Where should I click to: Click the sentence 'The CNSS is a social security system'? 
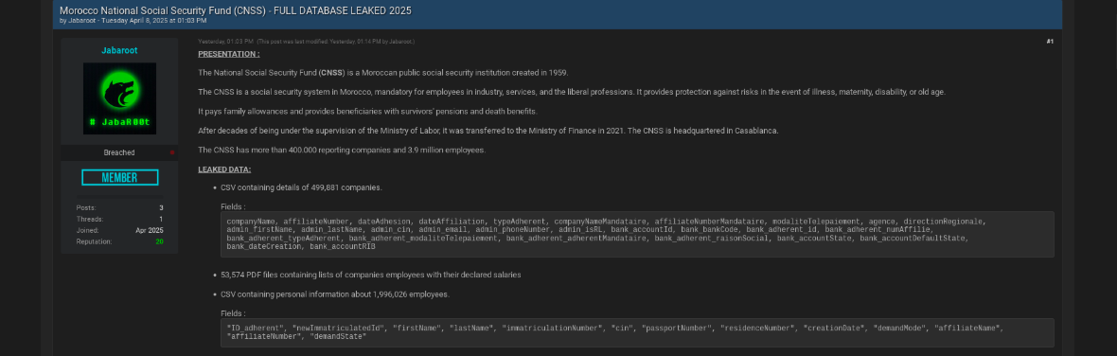coord(572,93)
